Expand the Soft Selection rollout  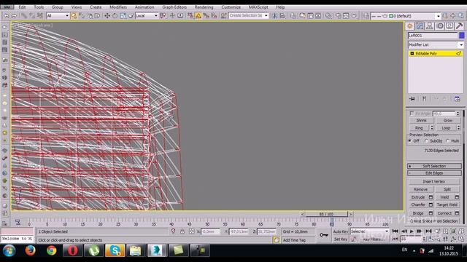(x=435, y=166)
